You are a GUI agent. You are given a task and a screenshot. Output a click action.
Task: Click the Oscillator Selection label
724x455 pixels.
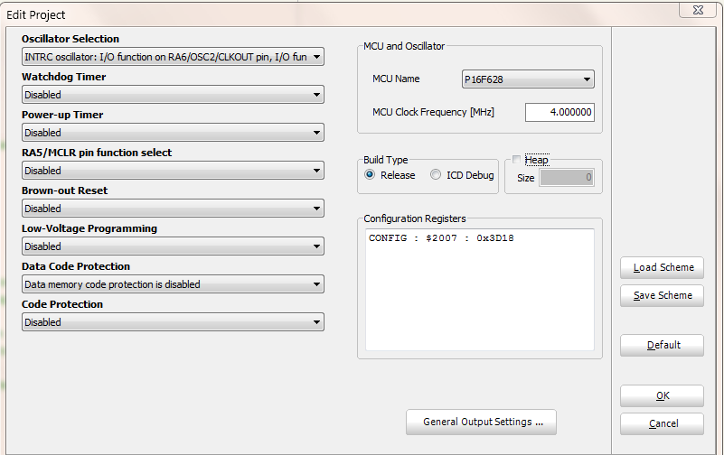(71, 39)
